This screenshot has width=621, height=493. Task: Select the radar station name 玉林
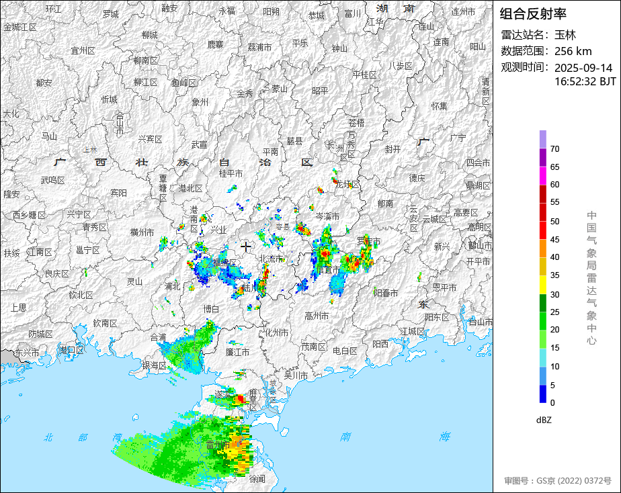click(x=565, y=35)
